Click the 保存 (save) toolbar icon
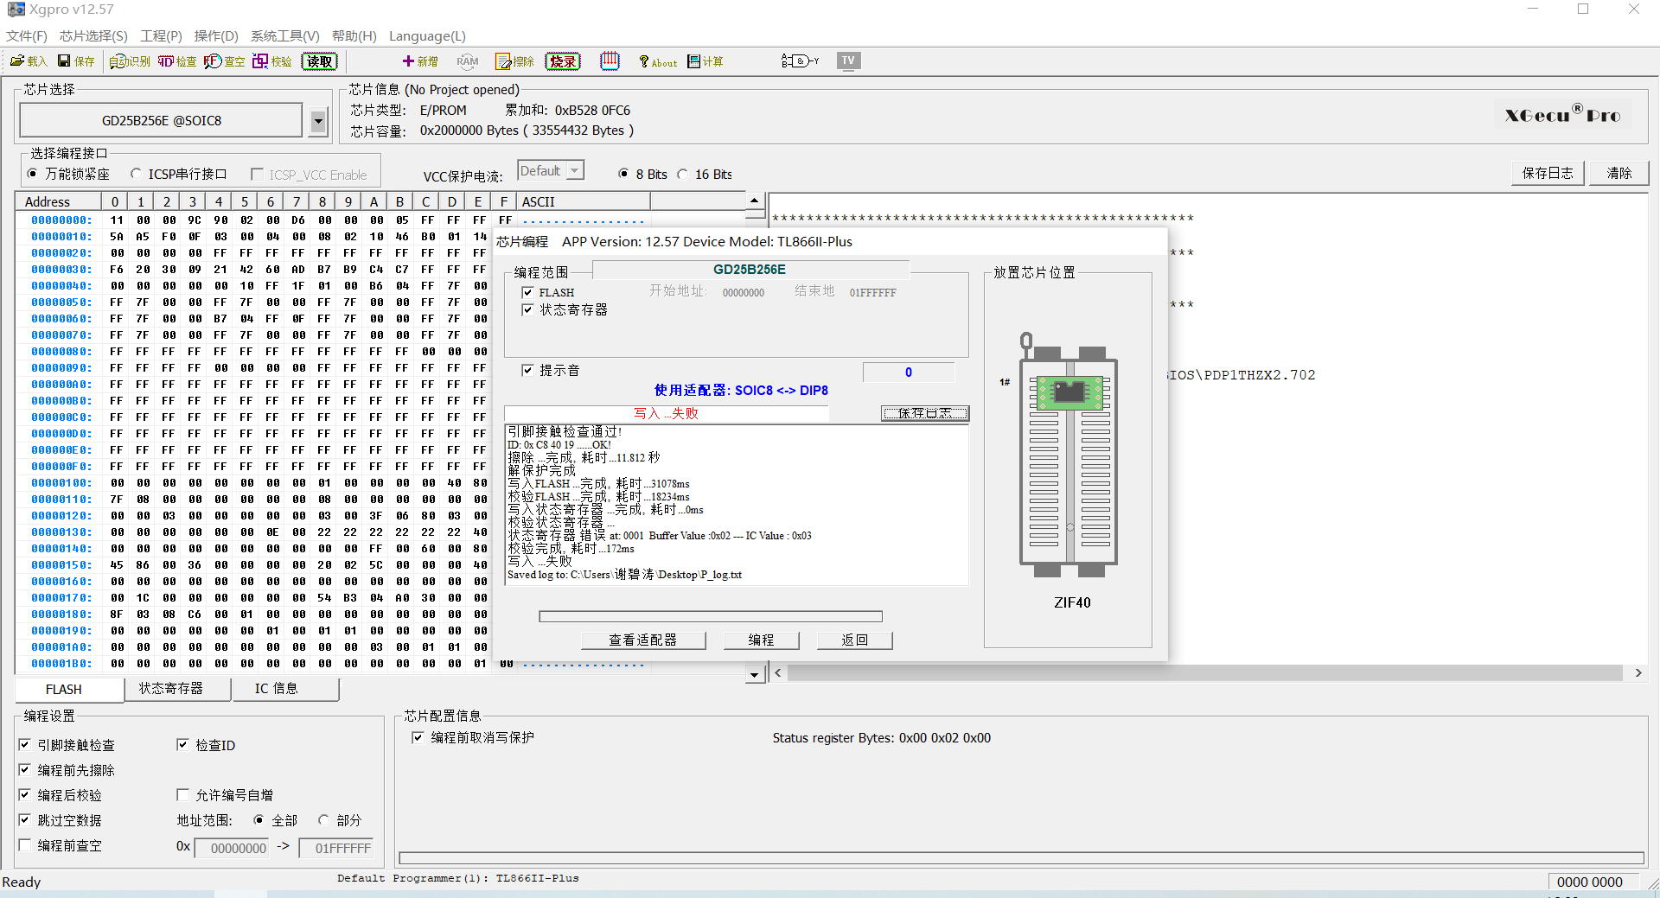1660x898 pixels. [76, 61]
